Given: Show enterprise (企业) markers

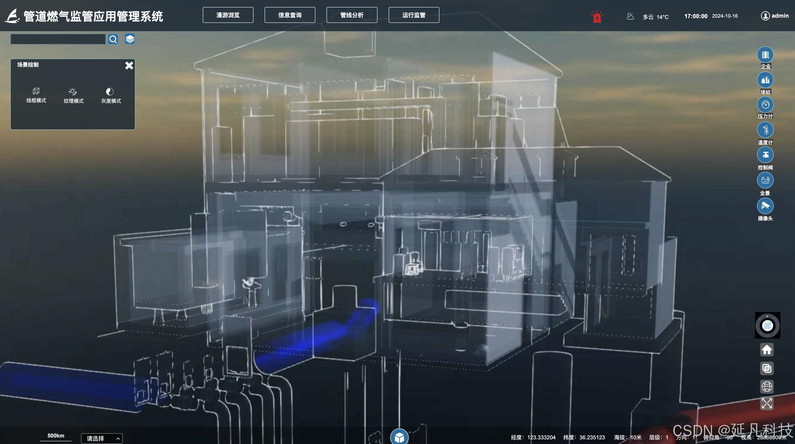Looking at the screenshot, I should pyautogui.click(x=765, y=55).
